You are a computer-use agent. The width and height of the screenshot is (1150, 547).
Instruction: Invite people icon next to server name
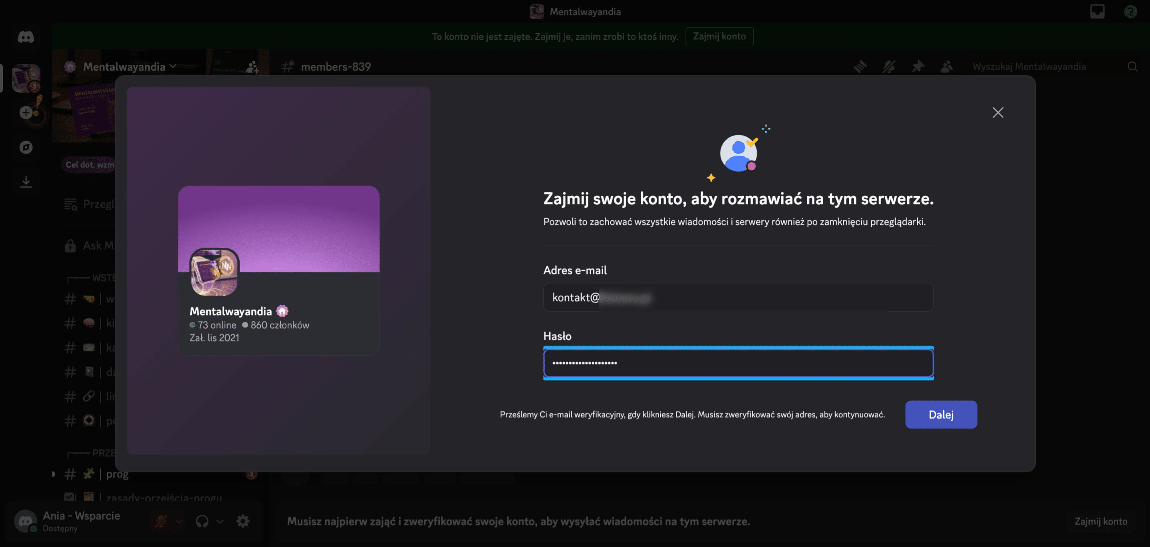pyautogui.click(x=253, y=67)
